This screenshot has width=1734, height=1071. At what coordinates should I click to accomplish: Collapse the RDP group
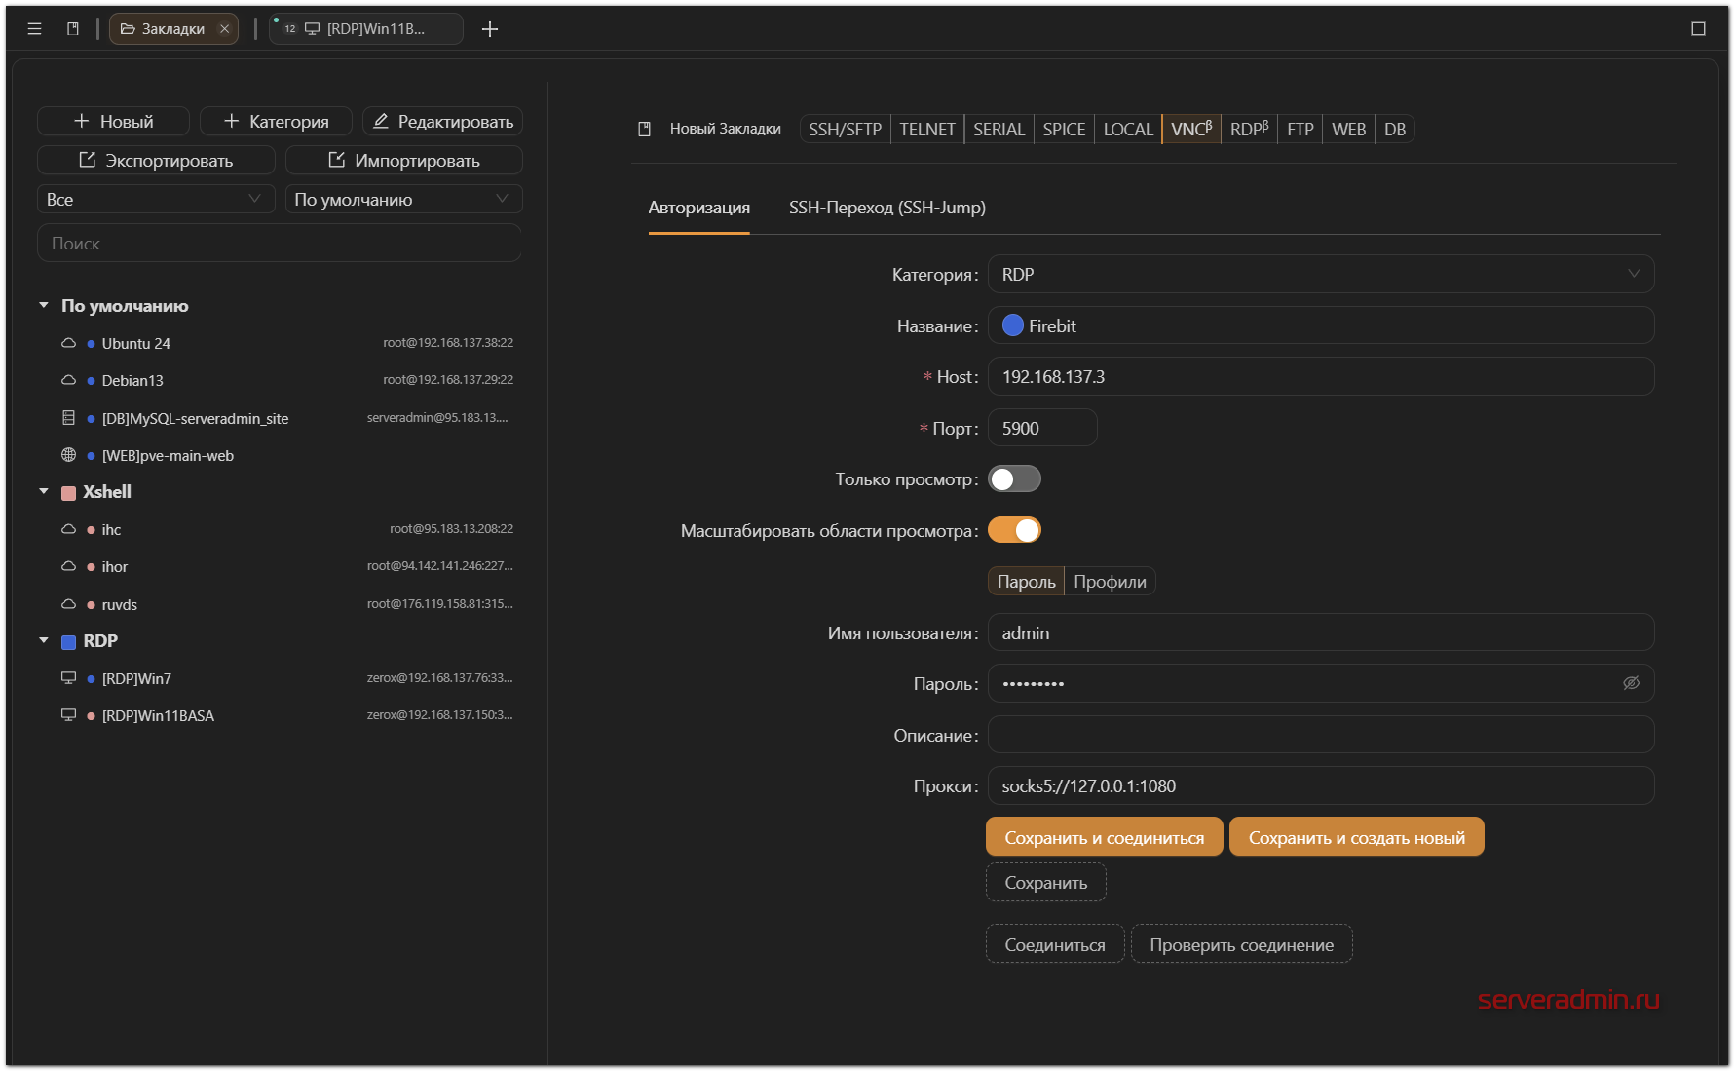(44, 641)
